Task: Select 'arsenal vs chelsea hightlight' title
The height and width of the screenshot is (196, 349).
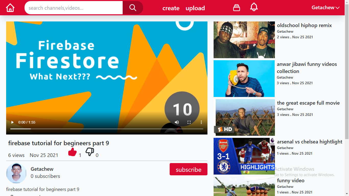Action: [x=310, y=142]
